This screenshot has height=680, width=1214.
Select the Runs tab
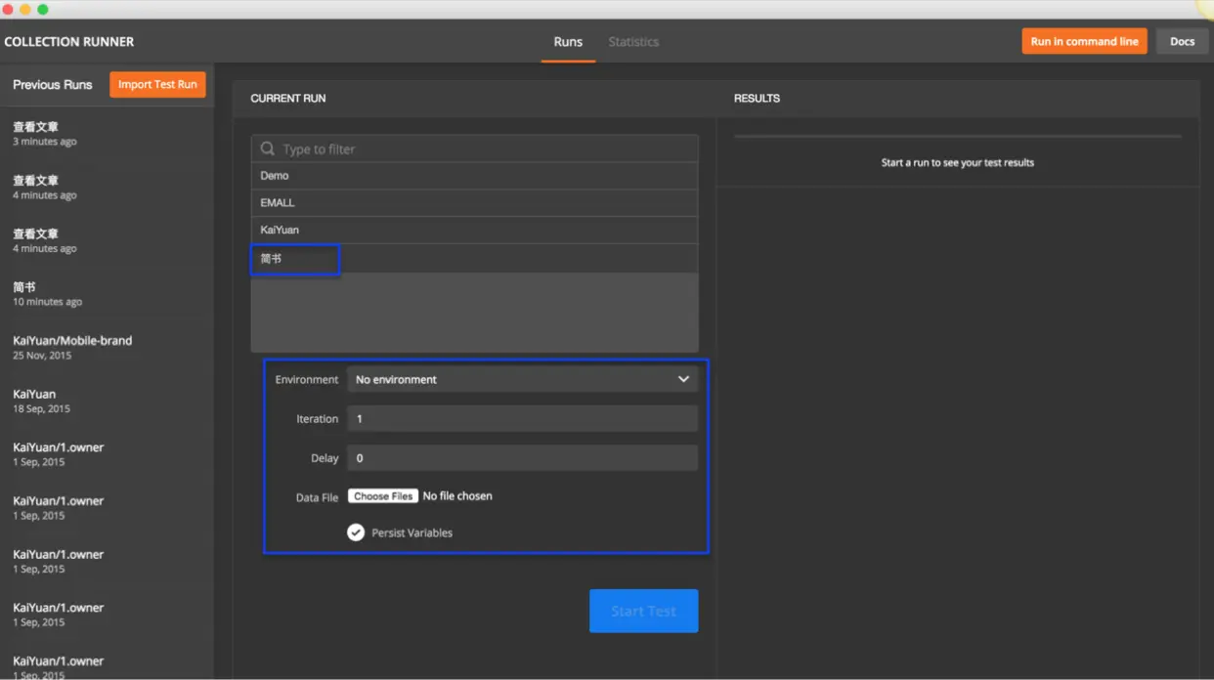568,42
